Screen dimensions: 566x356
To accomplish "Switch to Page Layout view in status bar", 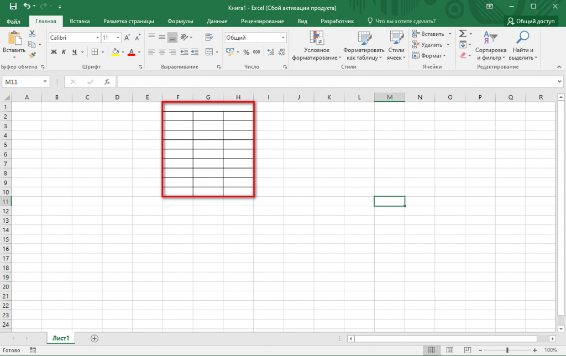I will click(449, 350).
